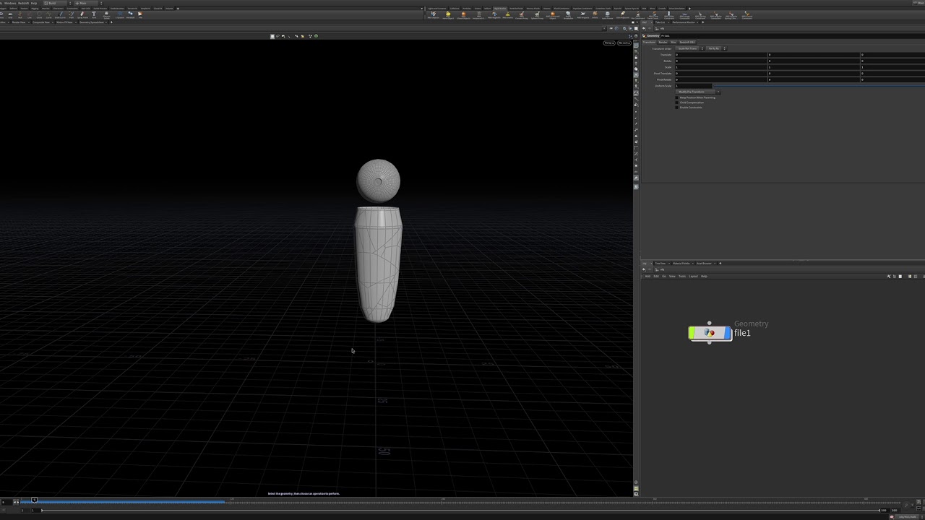Screen dimensions: 925x520
Task: Switch to the Render parameter tab
Action: [663, 42]
